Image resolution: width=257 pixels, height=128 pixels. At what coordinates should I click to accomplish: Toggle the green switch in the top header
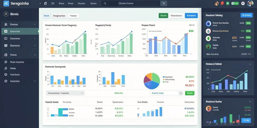[x=235, y=3]
